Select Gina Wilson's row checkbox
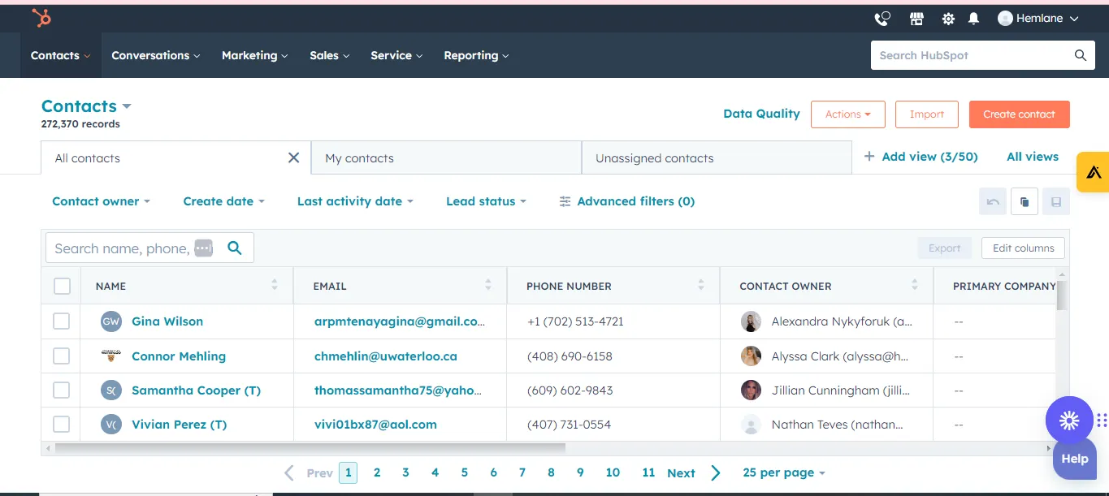1109x496 pixels. [62, 321]
